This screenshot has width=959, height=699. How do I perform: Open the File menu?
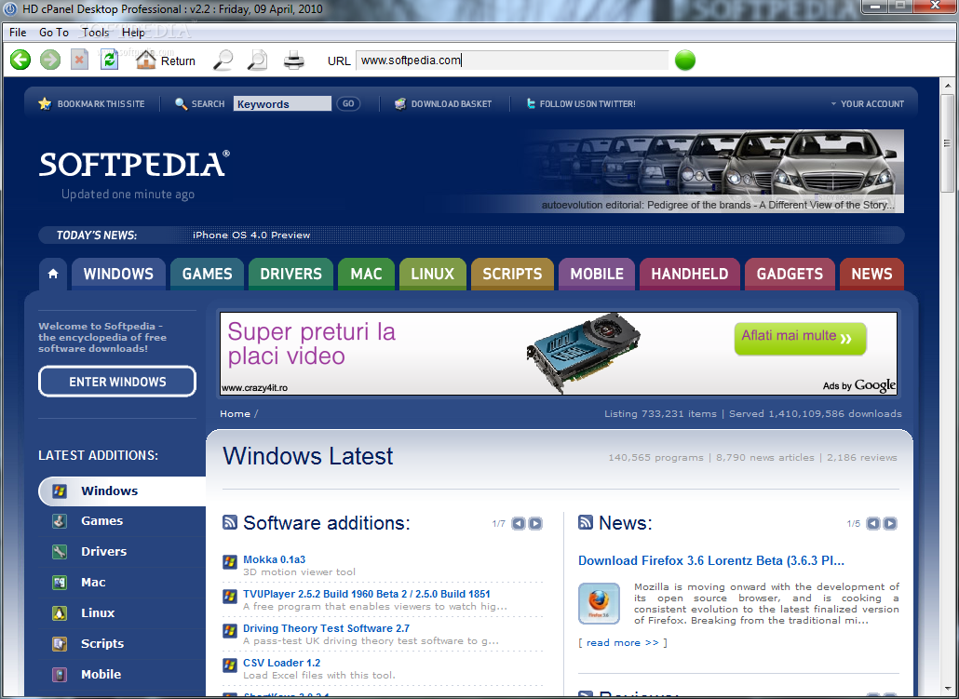pos(18,33)
